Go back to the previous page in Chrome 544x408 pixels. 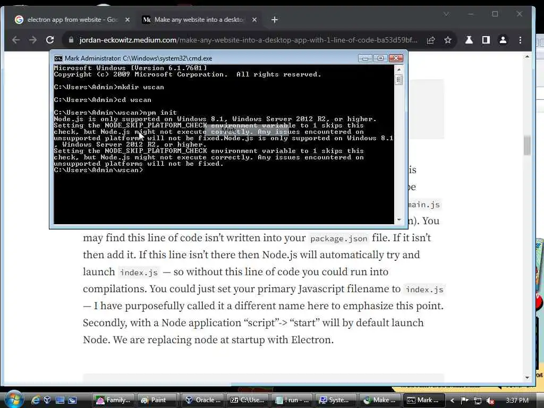pyautogui.click(x=15, y=40)
